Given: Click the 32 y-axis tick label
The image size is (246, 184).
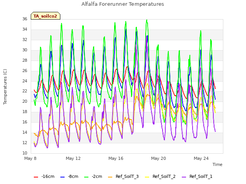Looking at the screenshot, I should coord(25,39).
